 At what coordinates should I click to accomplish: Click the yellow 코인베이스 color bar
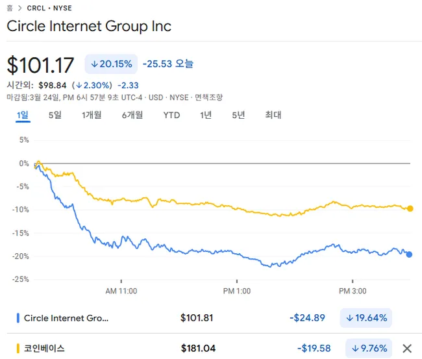pos(18,349)
